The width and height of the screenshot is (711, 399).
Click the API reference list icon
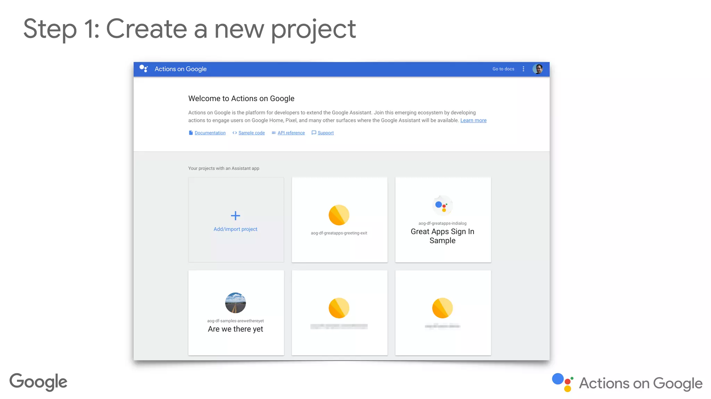(274, 133)
